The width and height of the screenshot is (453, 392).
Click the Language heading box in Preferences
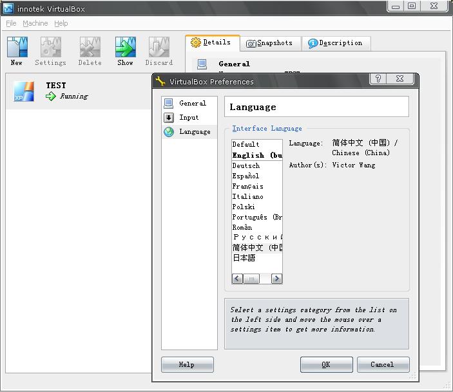(x=316, y=107)
